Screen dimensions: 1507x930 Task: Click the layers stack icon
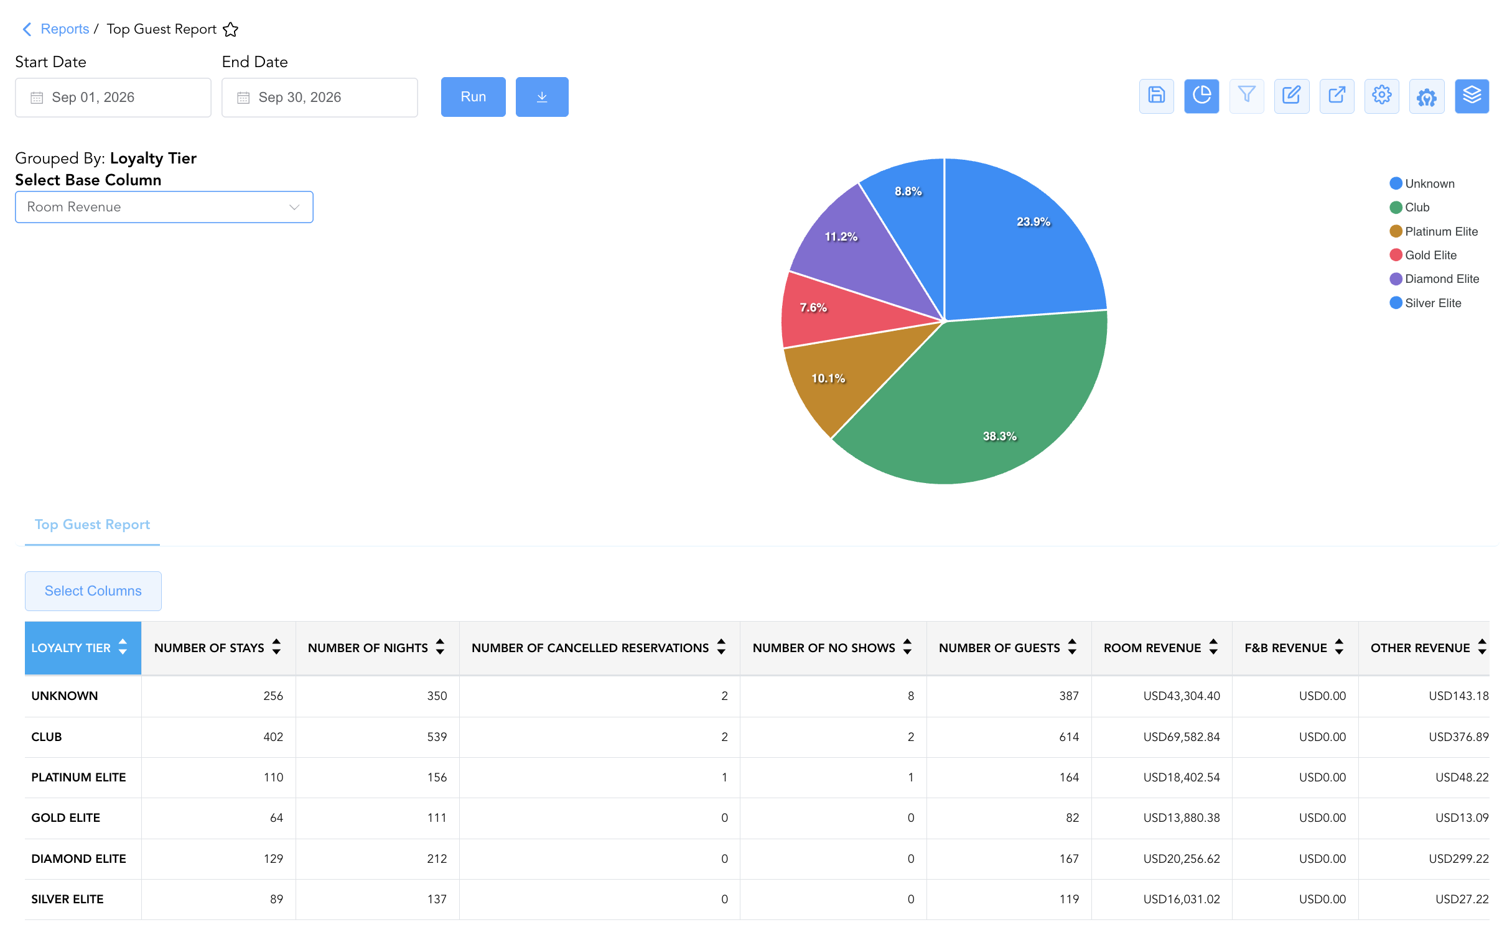coord(1472,96)
